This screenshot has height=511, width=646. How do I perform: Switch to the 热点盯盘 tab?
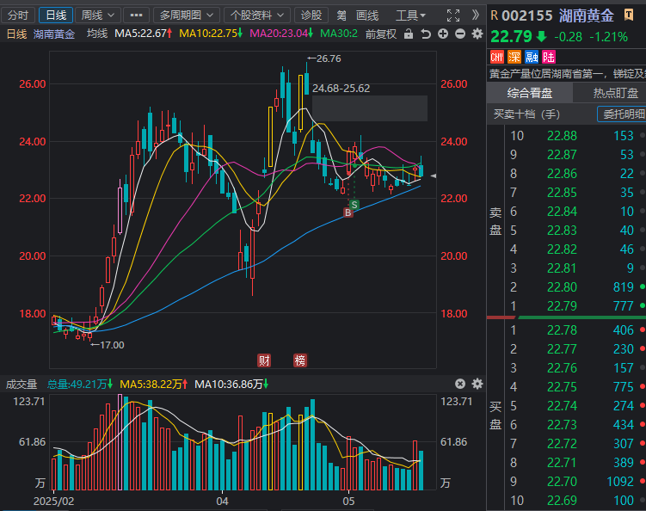point(614,93)
